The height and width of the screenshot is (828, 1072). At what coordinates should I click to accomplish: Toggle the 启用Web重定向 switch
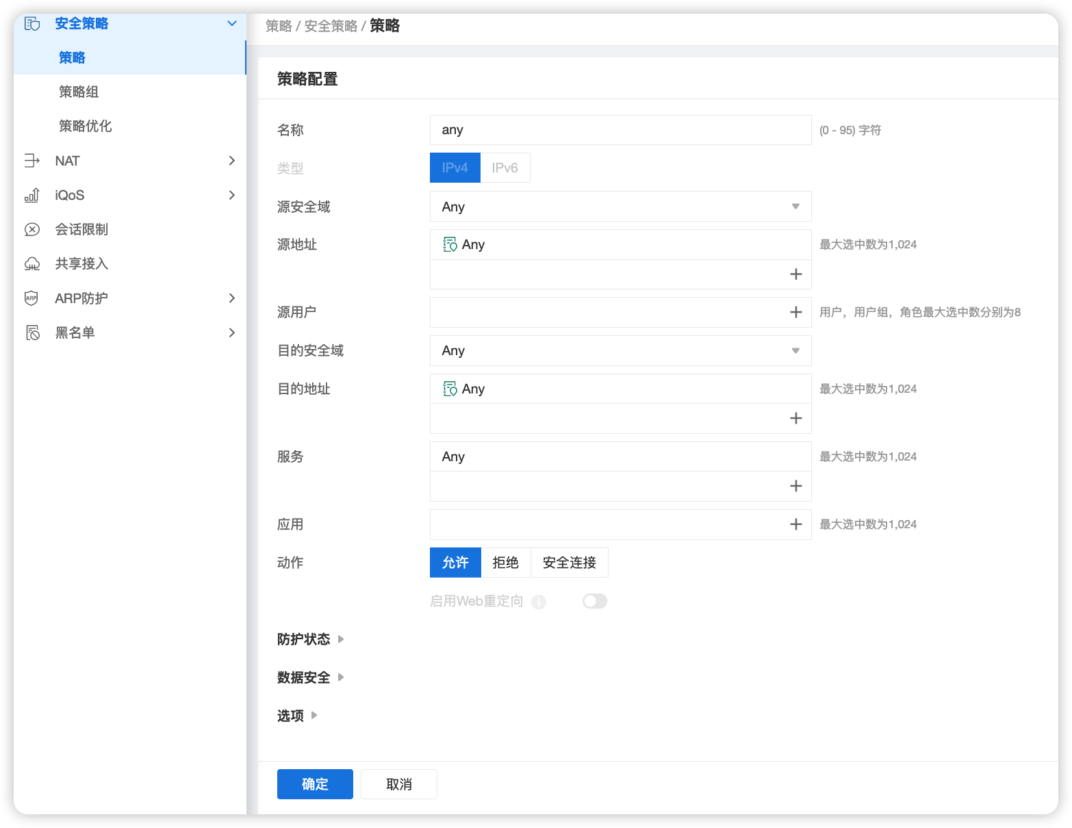(x=594, y=601)
